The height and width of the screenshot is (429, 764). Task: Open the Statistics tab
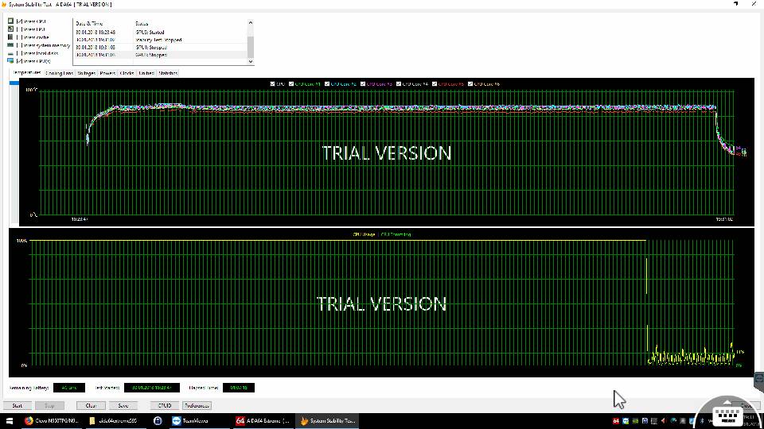coord(168,73)
